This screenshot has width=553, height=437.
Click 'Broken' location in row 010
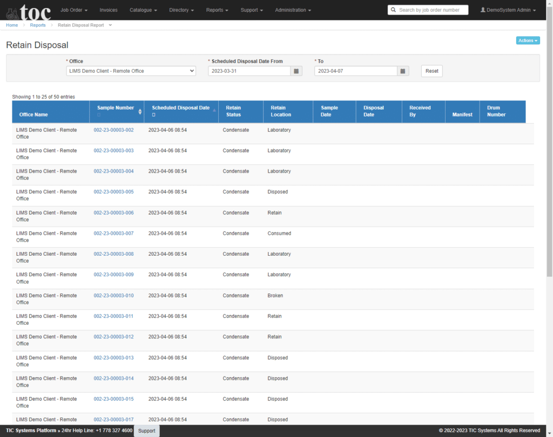[x=275, y=296]
